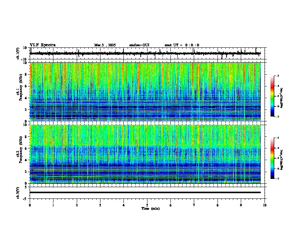Click the lower colorbar 'log(PSD)' label
The image size is (298, 230).
(281, 160)
